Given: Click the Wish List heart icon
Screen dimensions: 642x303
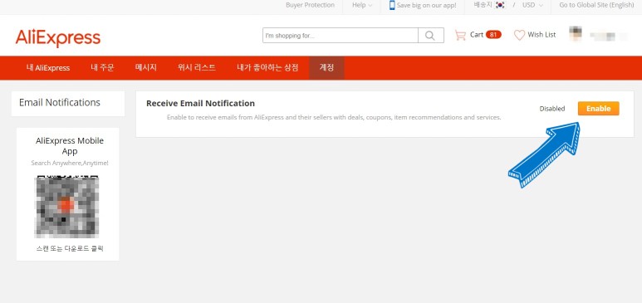Looking at the screenshot, I should tap(519, 35).
